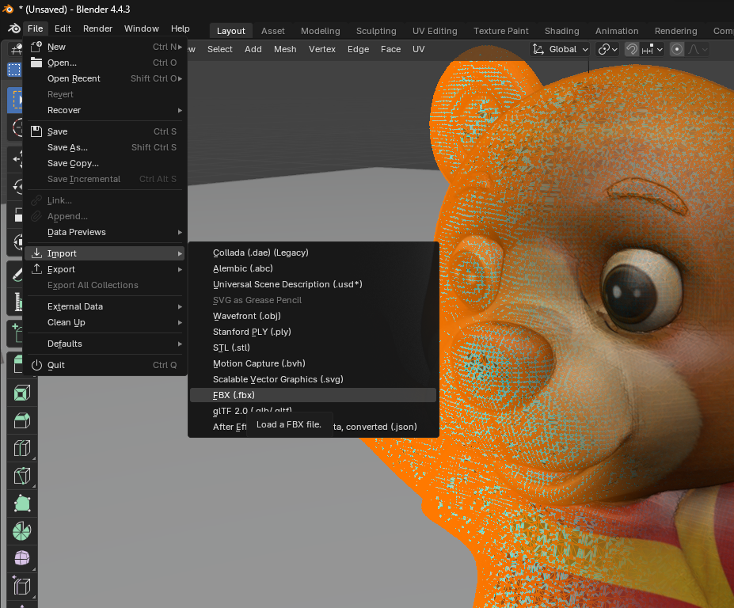Screen dimensions: 734x608
Task: Click the Quit power icon
Action: point(36,365)
